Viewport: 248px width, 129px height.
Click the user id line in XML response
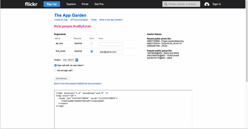point(88,98)
